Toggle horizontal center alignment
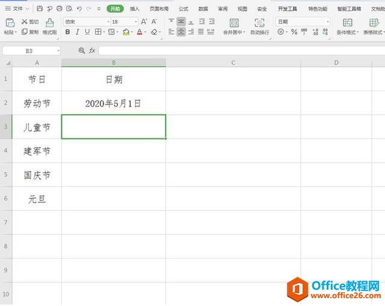Screen dimensions: 385x306 point(181,32)
